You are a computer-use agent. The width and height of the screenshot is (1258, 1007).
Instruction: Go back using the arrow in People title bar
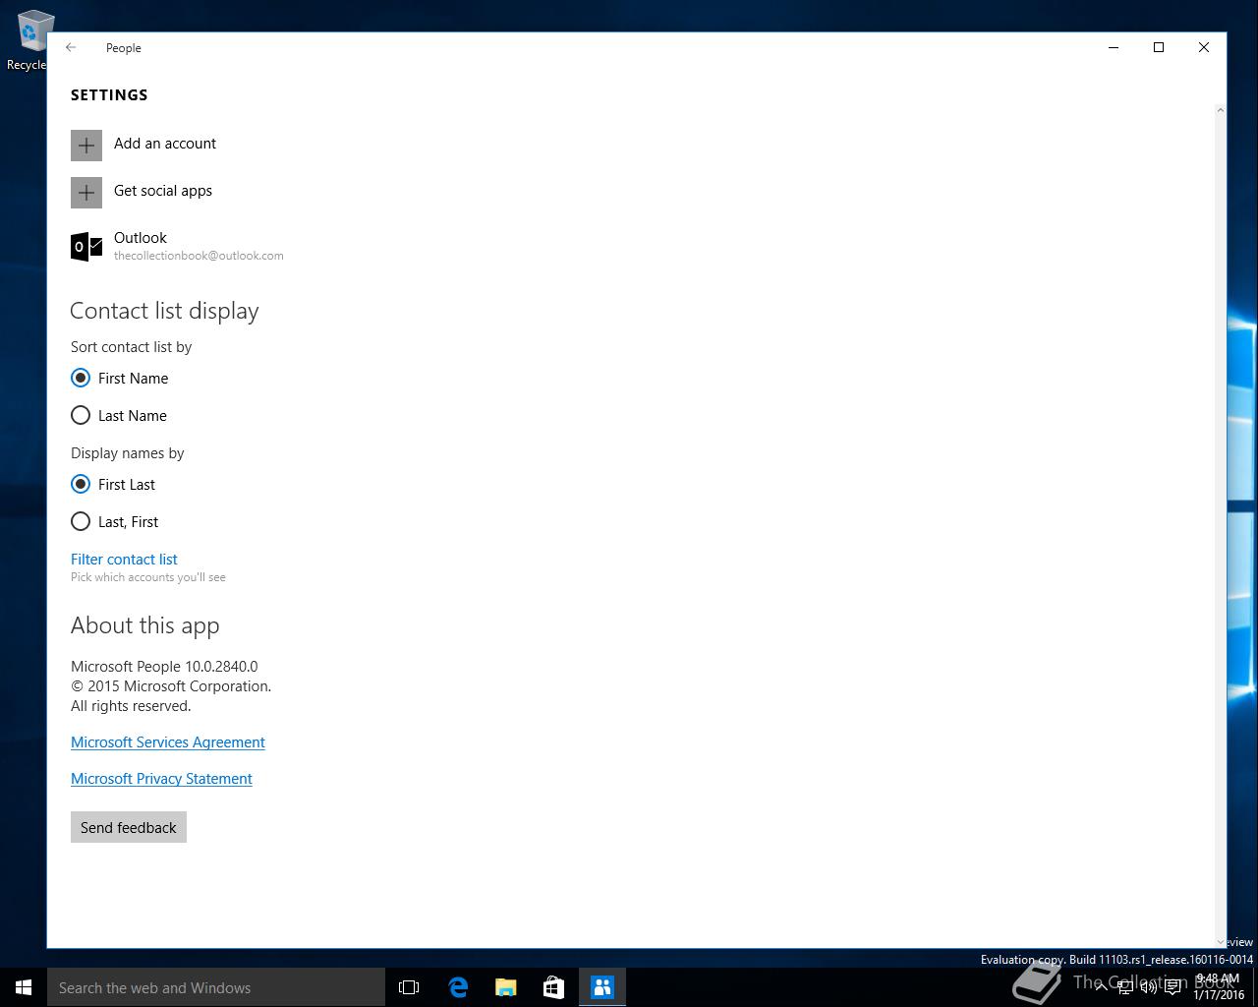click(71, 47)
